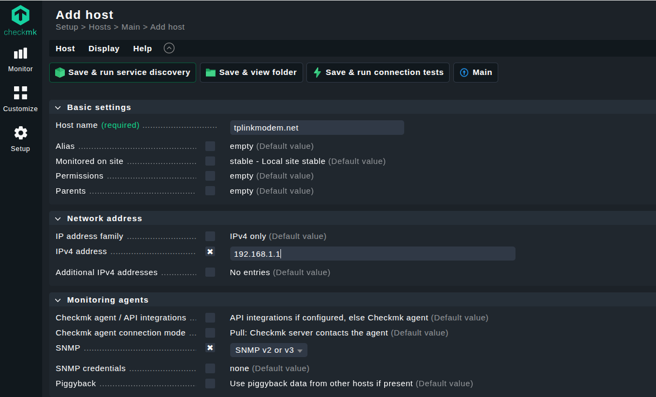656x397 pixels.
Task: Click the 'Host name (required)' label
Action: (97, 125)
